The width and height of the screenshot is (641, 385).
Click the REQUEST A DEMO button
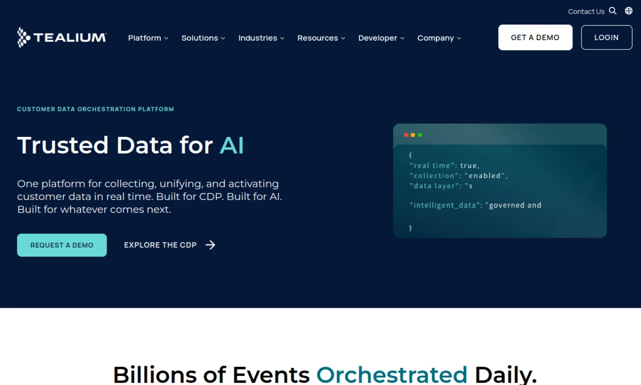point(62,245)
